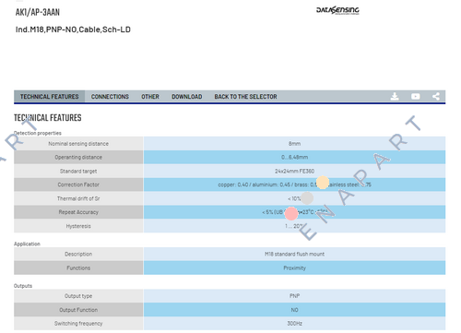Select the M18 standard flush mount value
The width and height of the screenshot is (461, 333).
[294, 254]
